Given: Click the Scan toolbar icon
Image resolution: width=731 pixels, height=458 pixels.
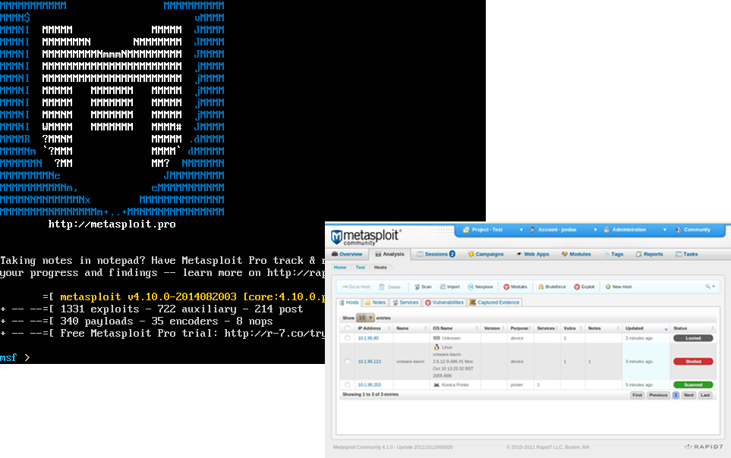Looking at the screenshot, I should [417, 287].
